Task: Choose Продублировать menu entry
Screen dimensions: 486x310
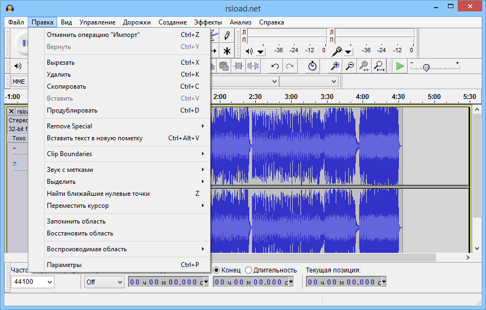Action: [127, 110]
